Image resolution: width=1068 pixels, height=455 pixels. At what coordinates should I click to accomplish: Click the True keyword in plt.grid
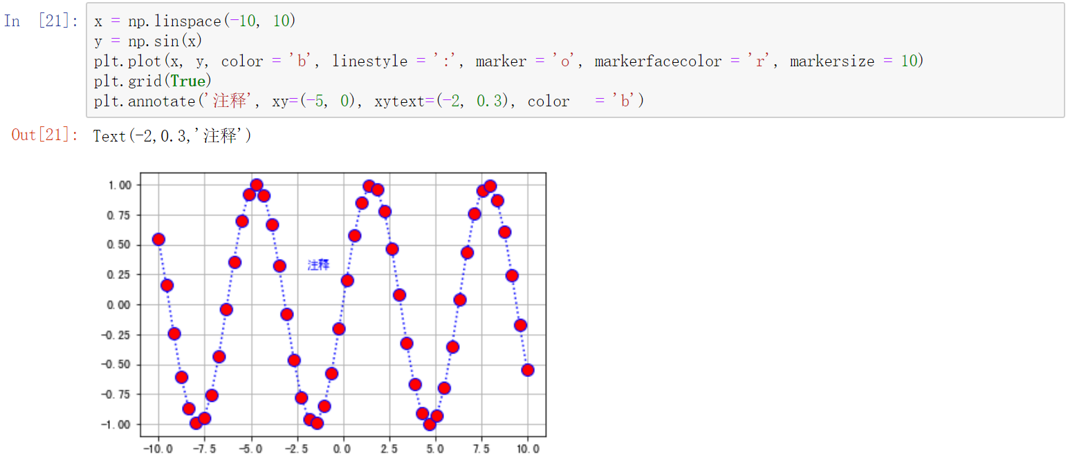pos(189,81)
